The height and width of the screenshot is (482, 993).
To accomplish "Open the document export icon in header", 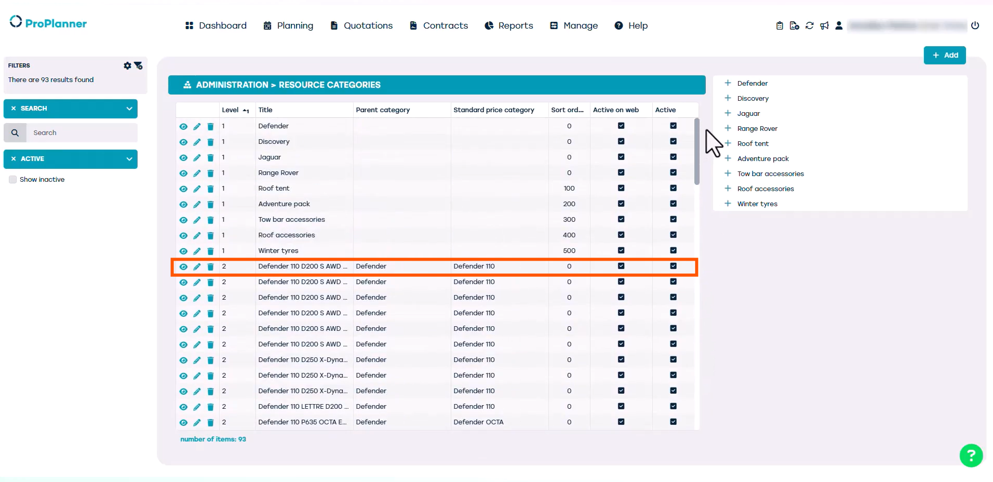I will point(794,25).
